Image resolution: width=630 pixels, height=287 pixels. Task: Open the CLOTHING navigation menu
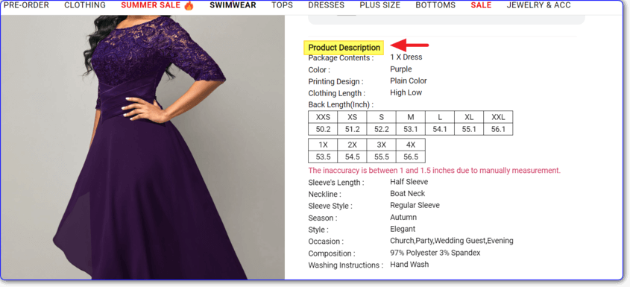click(85, 6)
